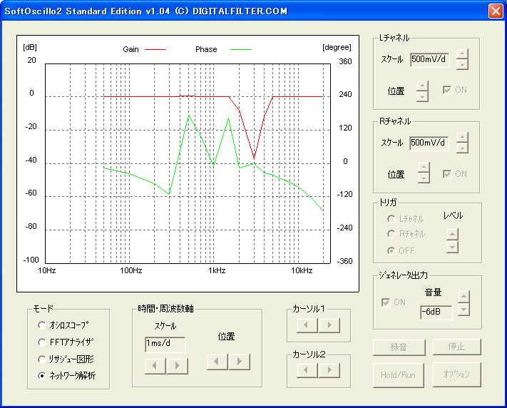Move R channel position down

point(424,178)
